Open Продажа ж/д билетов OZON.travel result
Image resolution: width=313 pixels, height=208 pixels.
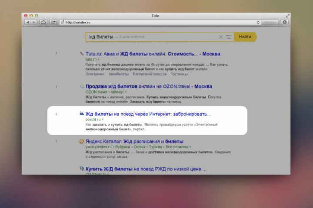tap(149, 87)
